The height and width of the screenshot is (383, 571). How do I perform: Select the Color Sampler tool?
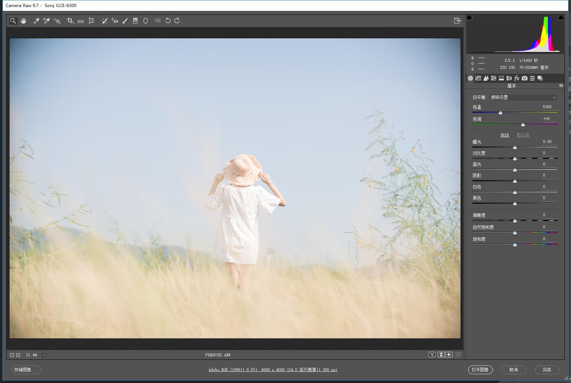pyautogui.click(x=46, y=21)
